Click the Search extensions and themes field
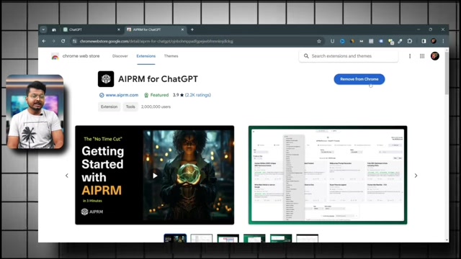Viewport: 461px width, 259px height. [x=349, y=56]
